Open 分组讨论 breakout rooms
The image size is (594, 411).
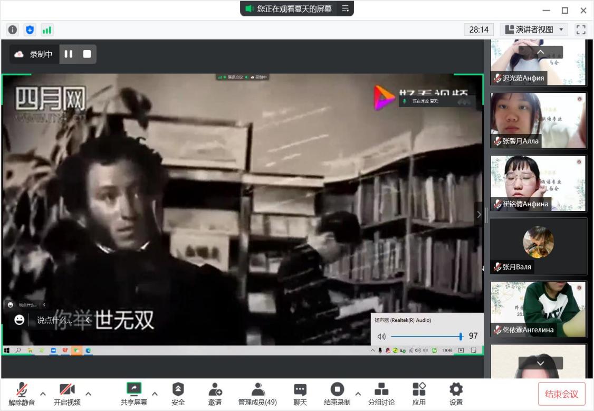[x=381, y=393]
